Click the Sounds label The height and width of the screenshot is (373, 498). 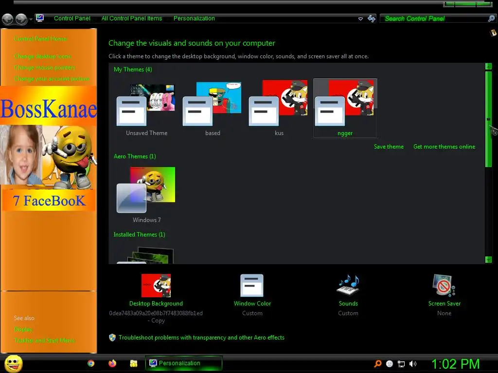coord(348,304)
